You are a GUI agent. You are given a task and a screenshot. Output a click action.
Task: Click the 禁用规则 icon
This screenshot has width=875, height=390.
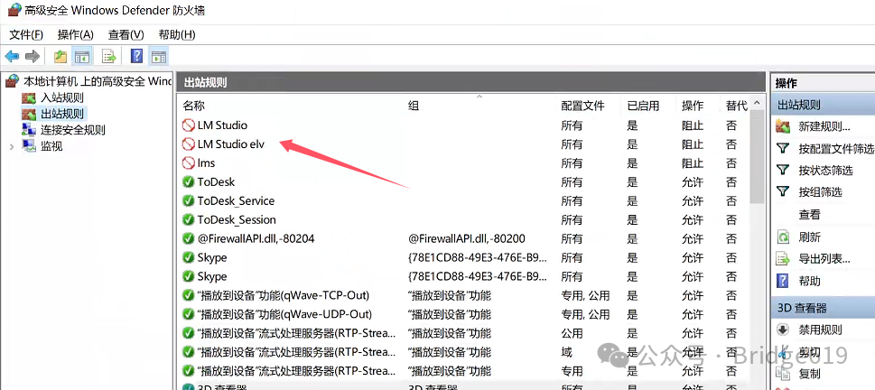click(x=784, y=330)
